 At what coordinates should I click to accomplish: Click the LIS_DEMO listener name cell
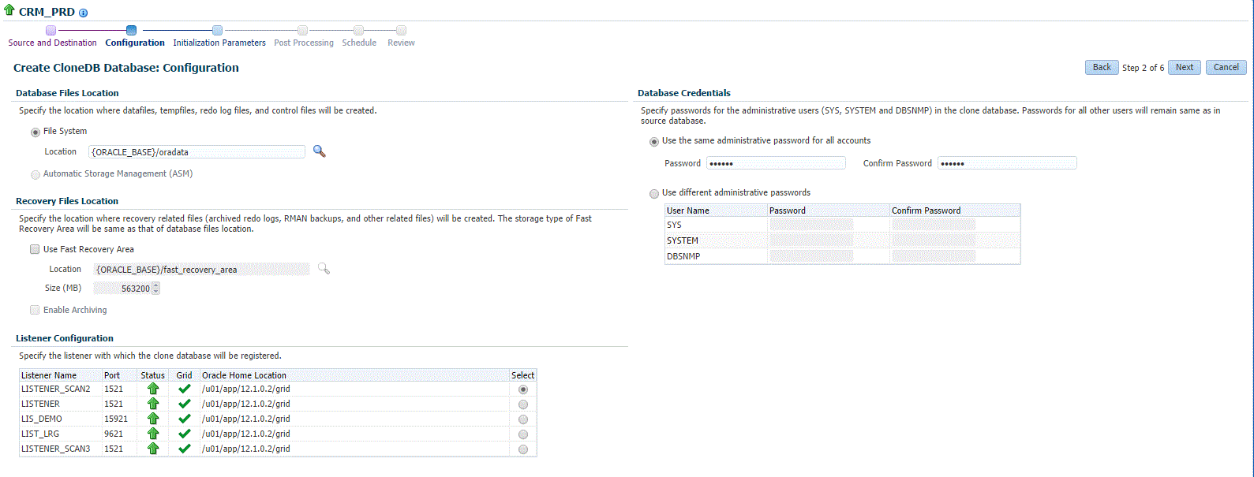(x=61, y=419)
